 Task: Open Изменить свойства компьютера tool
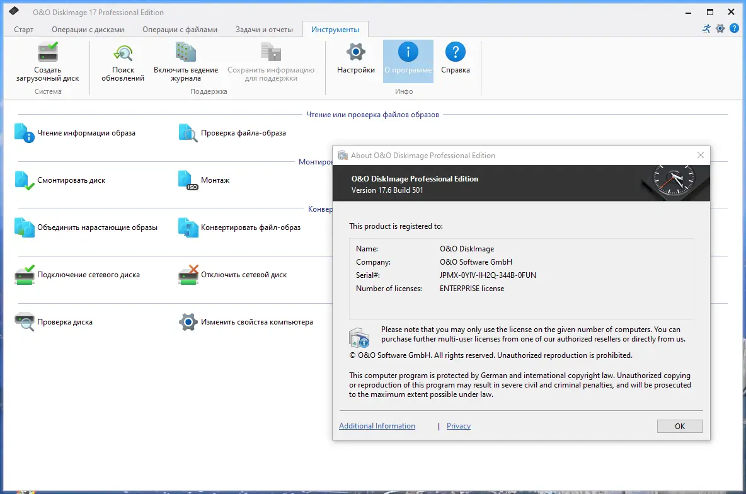(x=255, y=322)
